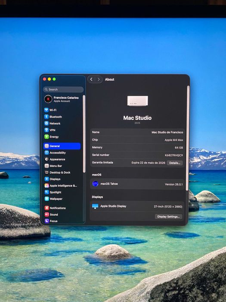The width and height of the screenshot is (226, 302).
Task: Click the Search field
Action: (63, 89)
